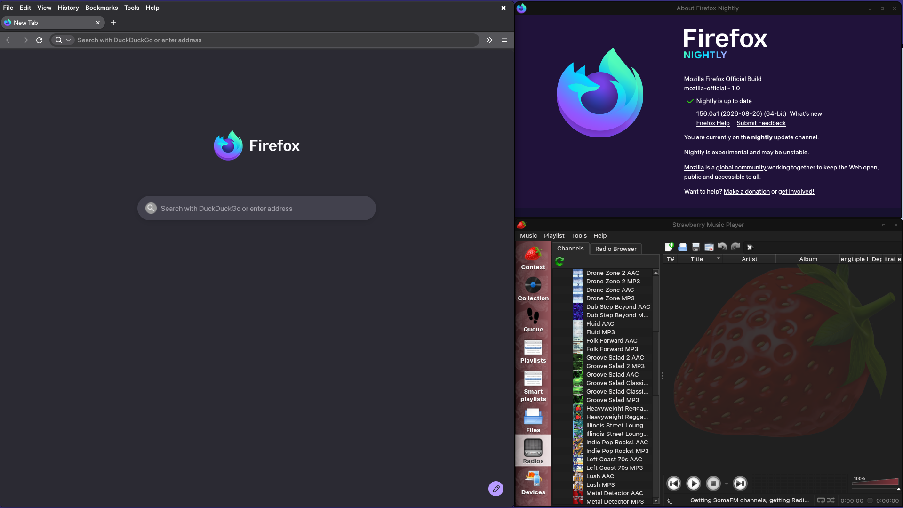Viewport: 903px width, 508px height.
Task: Open the Context view in Strawberry sidebar
Action: [533, 258]
